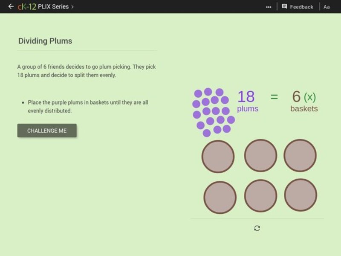Click the number 18 plums label
The image size is (341, 256).
tap(246, 97)
